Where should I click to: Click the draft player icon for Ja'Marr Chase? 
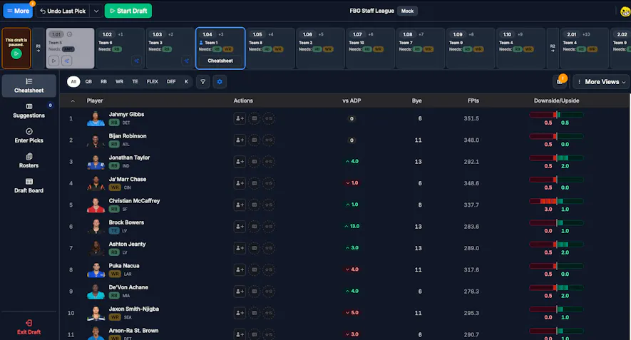240,183
